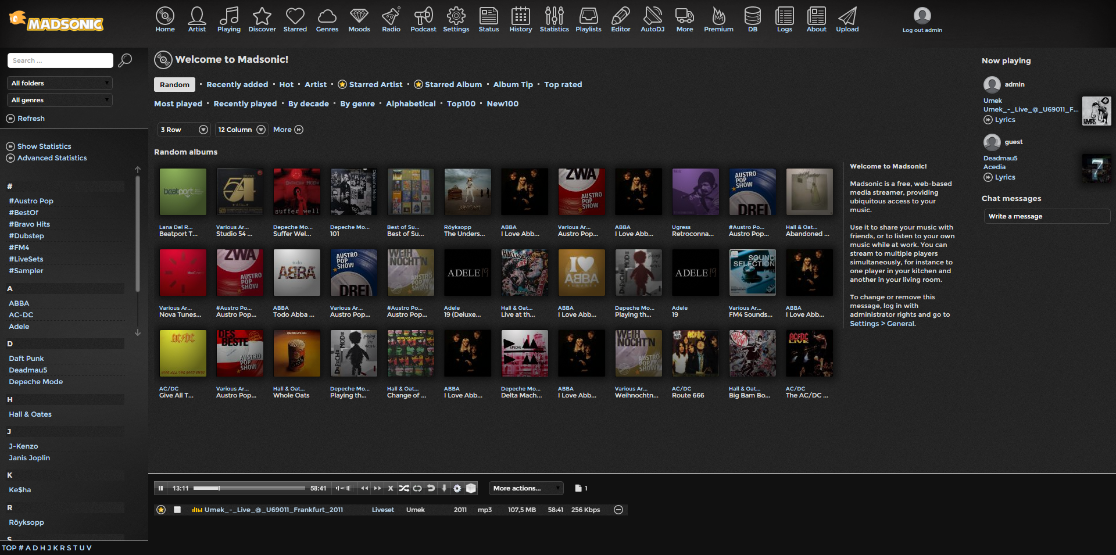Toggle repeat mode in the player

coord(417,488)
